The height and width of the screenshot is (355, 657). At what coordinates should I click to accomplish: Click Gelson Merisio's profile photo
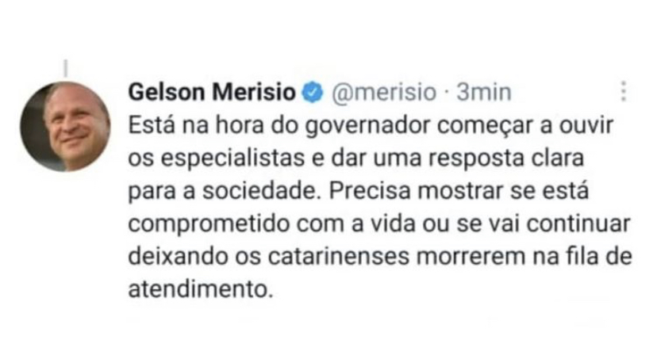[x=66, y=127]
